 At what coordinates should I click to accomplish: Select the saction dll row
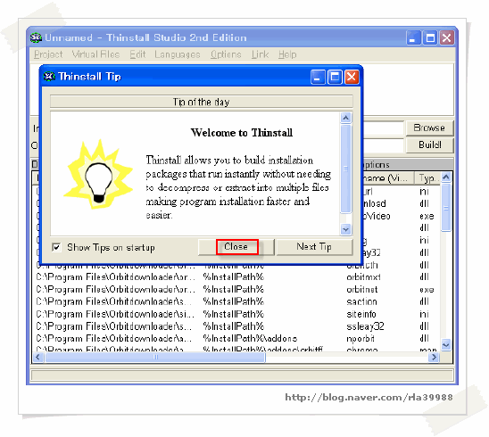[x=236, y=301]
